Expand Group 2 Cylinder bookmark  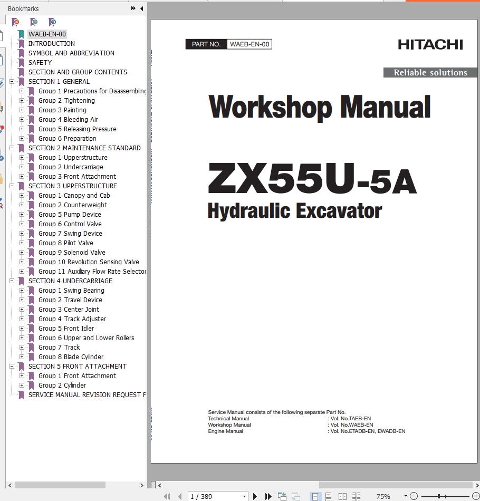(x=22, y=385)
